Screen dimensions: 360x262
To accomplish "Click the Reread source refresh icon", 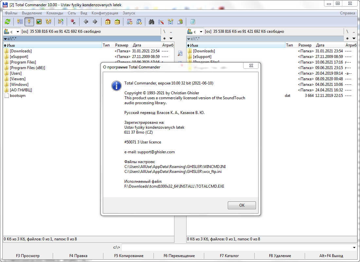I will point(8,22).
